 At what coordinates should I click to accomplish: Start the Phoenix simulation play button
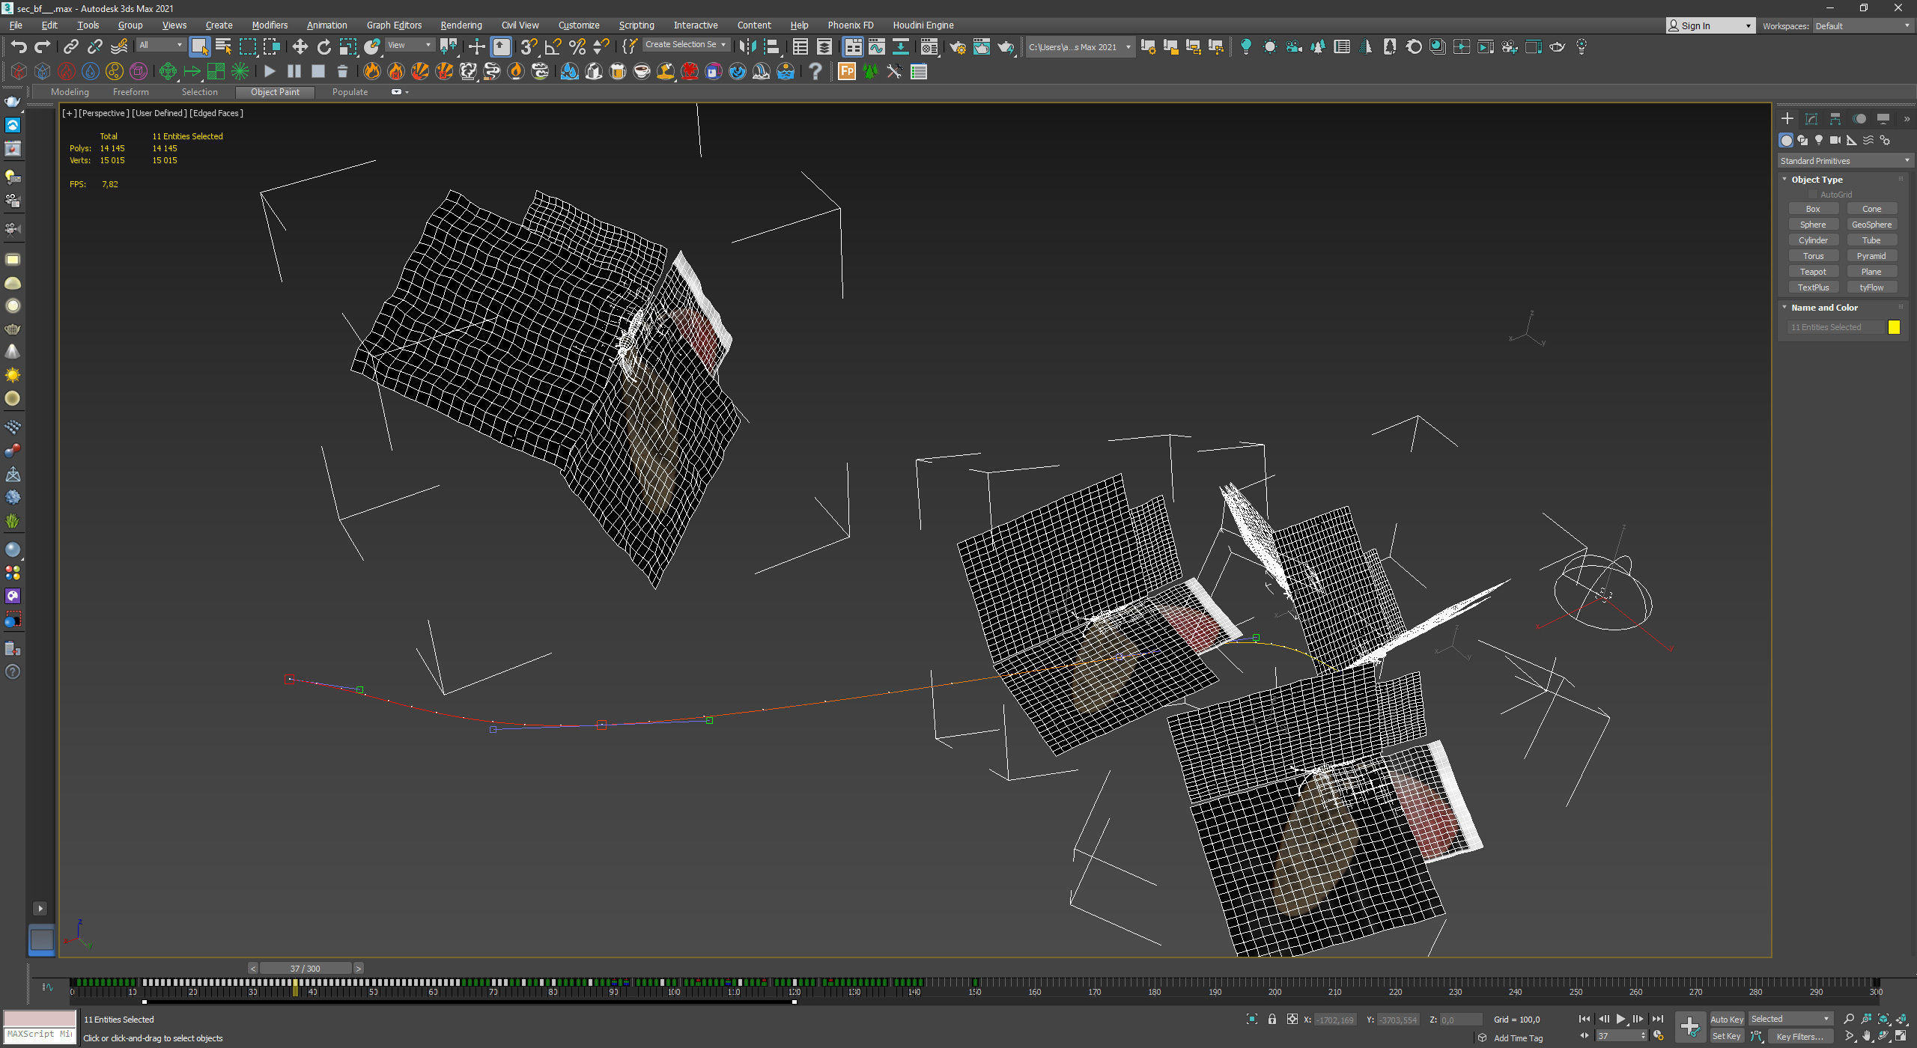[270, 71]
